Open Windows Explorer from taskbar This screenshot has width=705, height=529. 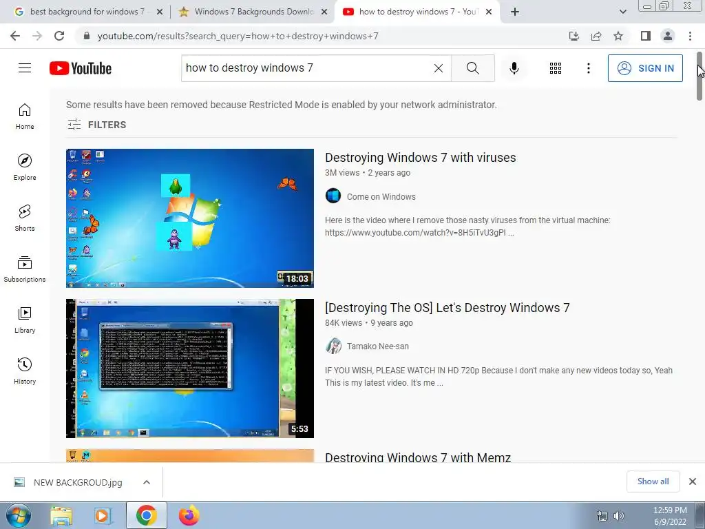click(x=61, y=515)
